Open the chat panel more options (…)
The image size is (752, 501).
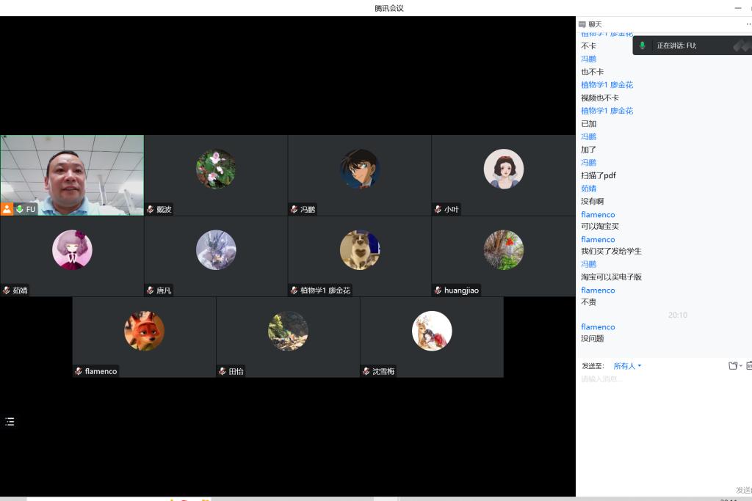coord(748,24)
